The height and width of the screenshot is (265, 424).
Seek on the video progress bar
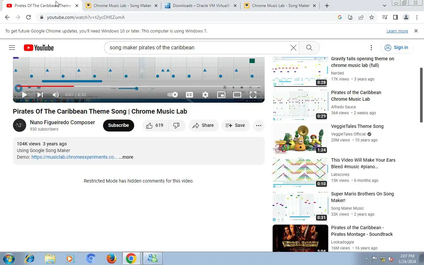138,86
